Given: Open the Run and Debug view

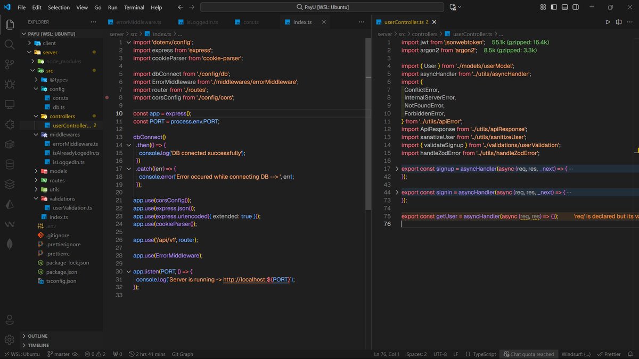Looking at the screenshot, I should click(10, 84).
